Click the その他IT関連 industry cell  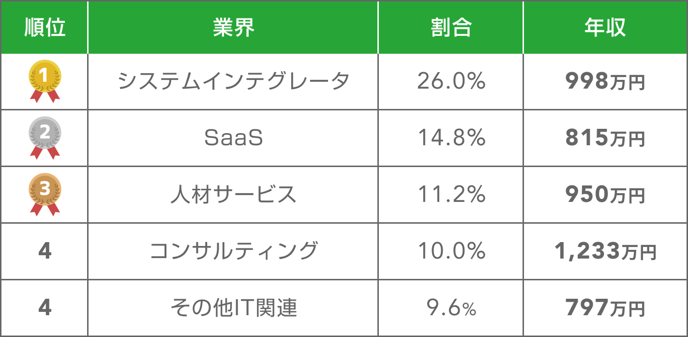click(233, 308)
